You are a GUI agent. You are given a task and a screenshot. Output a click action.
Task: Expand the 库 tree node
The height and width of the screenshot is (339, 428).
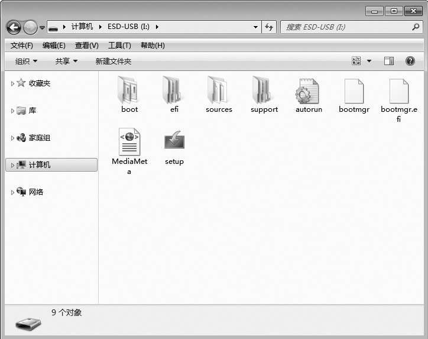(x=12, y=111)
